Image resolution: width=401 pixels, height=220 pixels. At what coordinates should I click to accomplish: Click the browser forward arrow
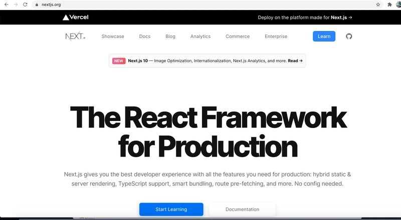point(16,4)
